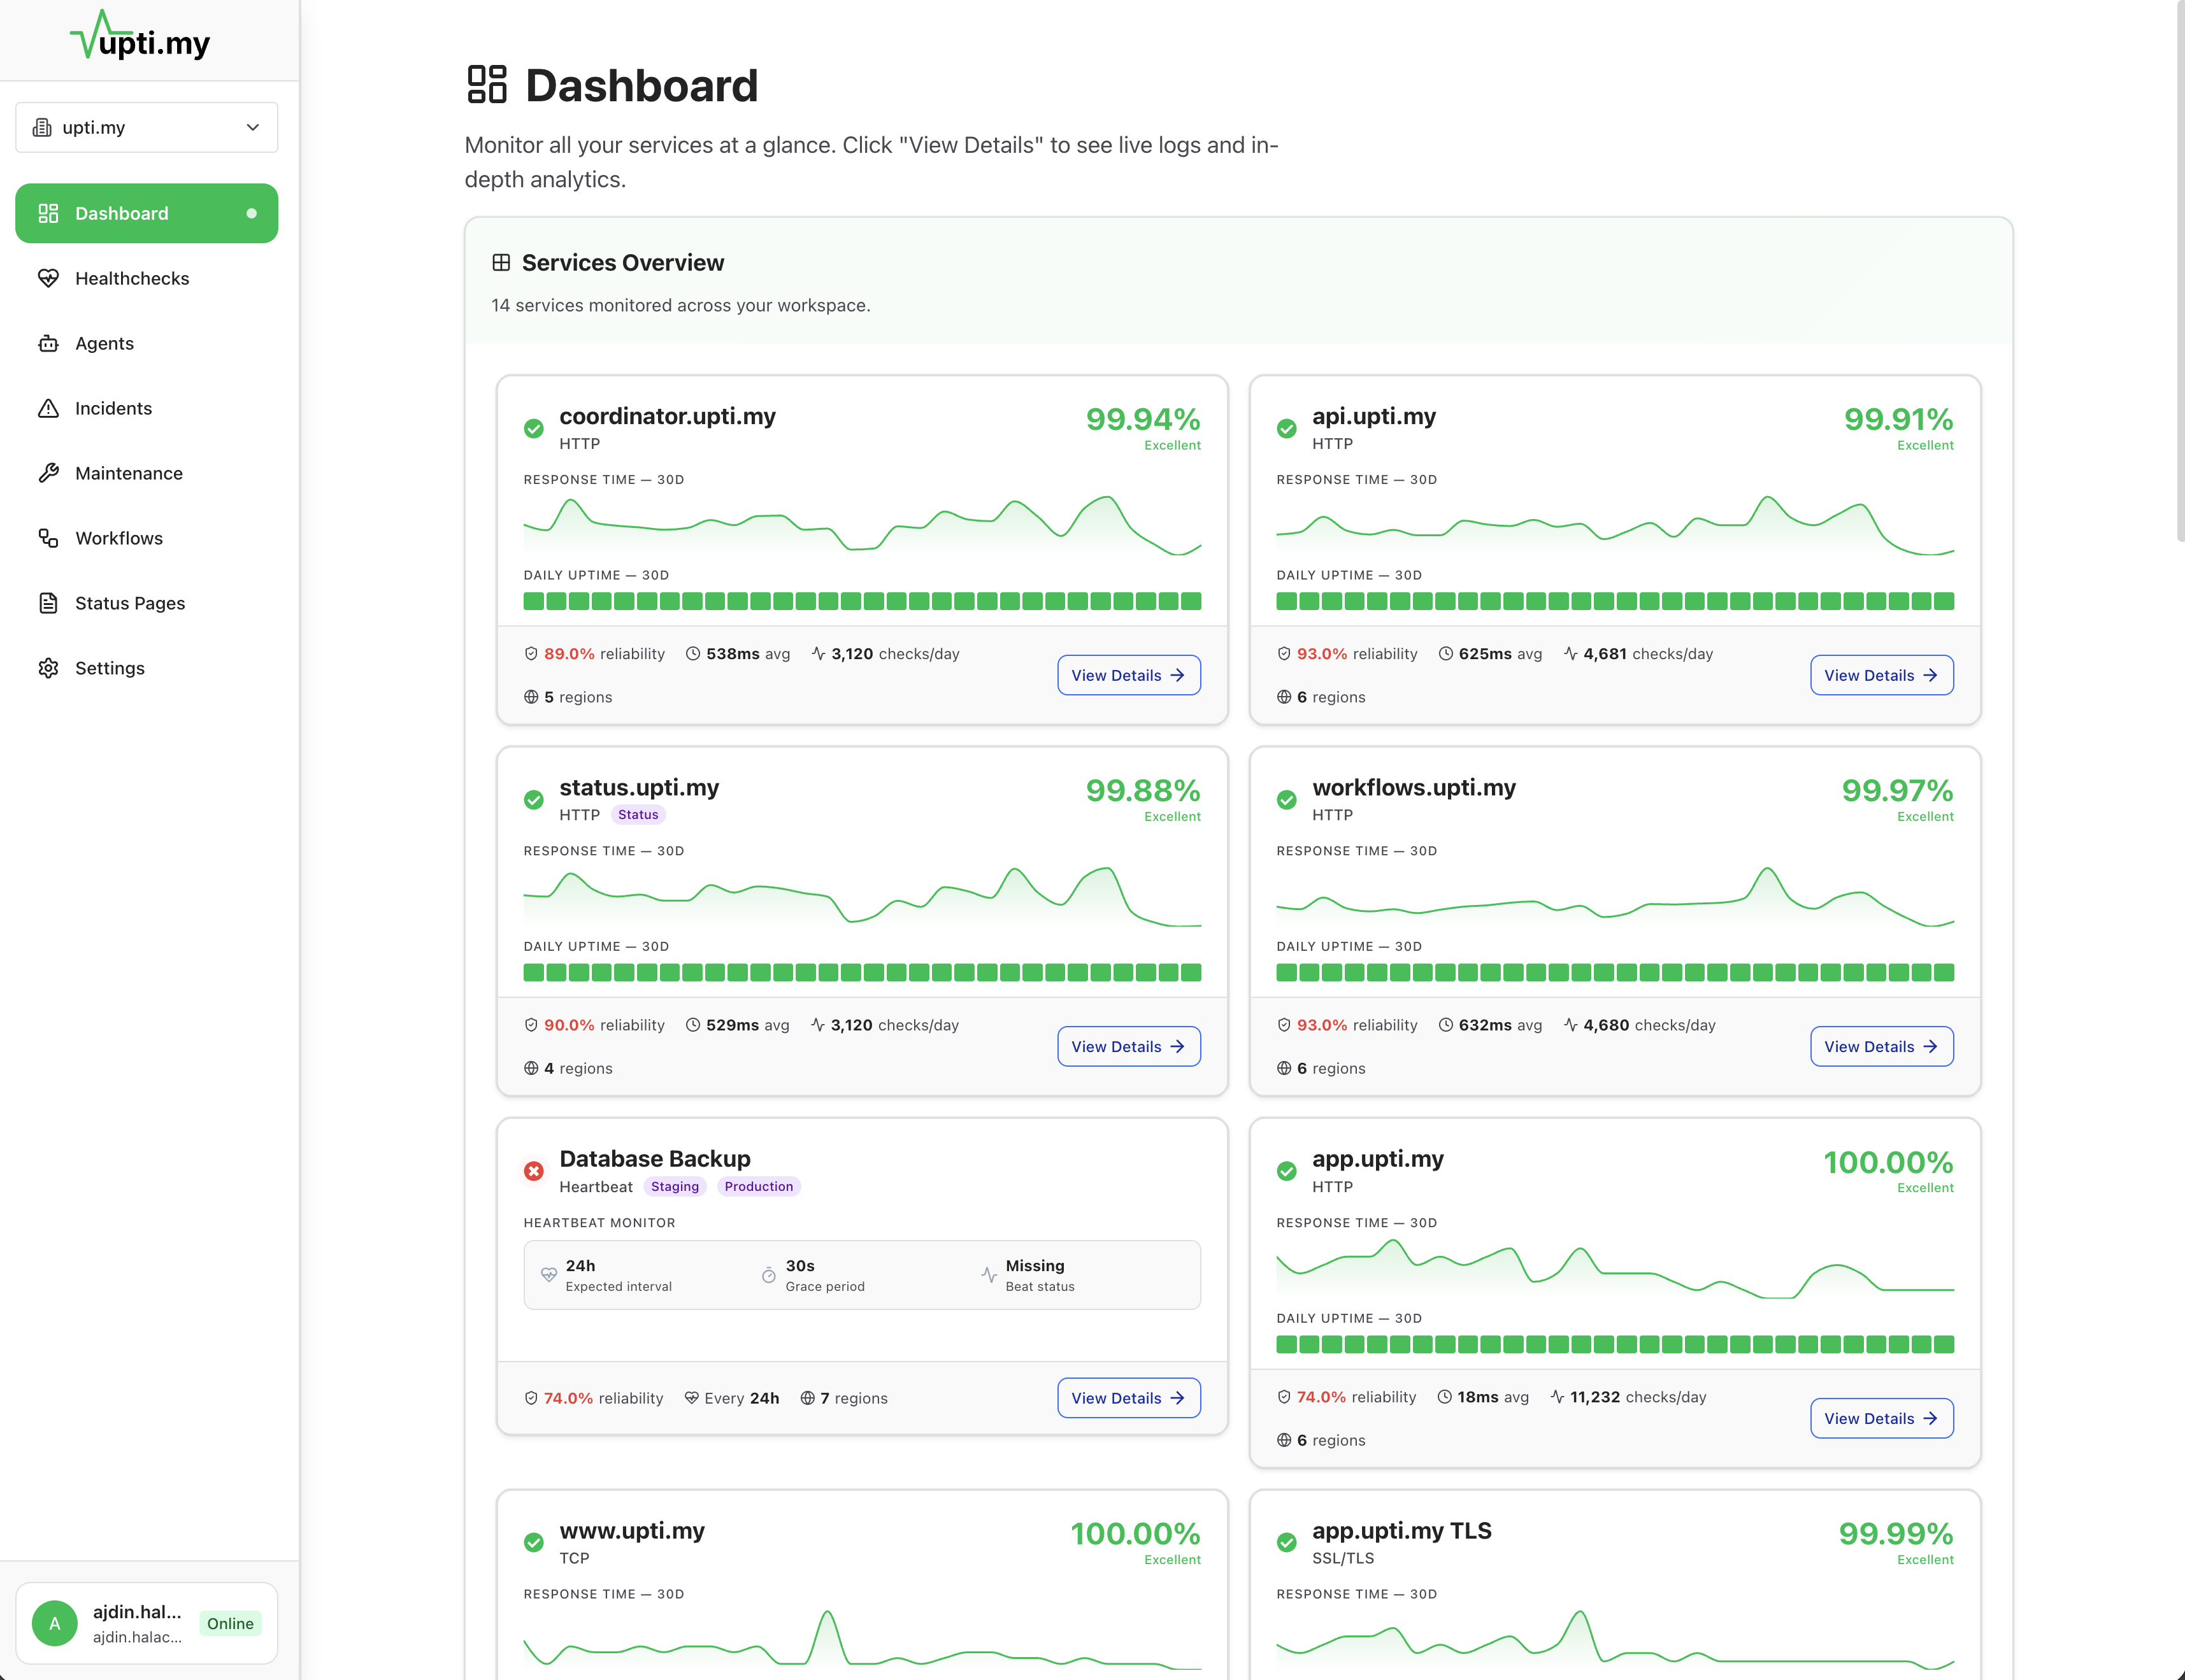Click app.upti.my response time chart

(x=1615, y=1268)
